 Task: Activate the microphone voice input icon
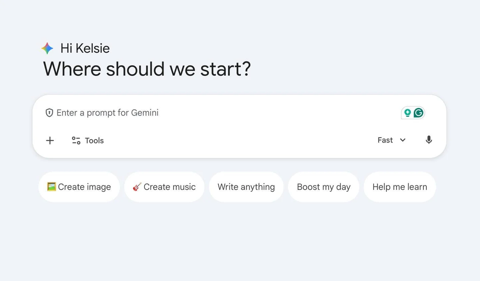(429, 140)
